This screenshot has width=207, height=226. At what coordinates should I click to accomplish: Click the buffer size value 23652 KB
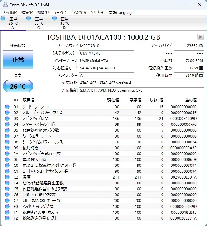click(x=189, y=46)
